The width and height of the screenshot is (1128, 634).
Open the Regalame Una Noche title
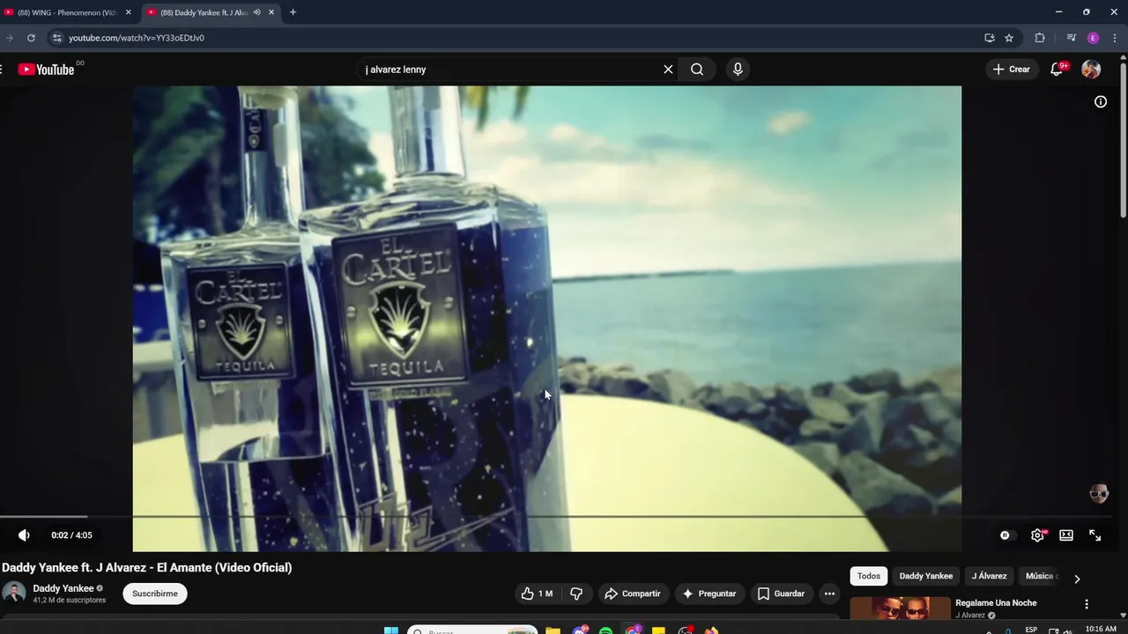pyautogui.click(x=996, y=603)
